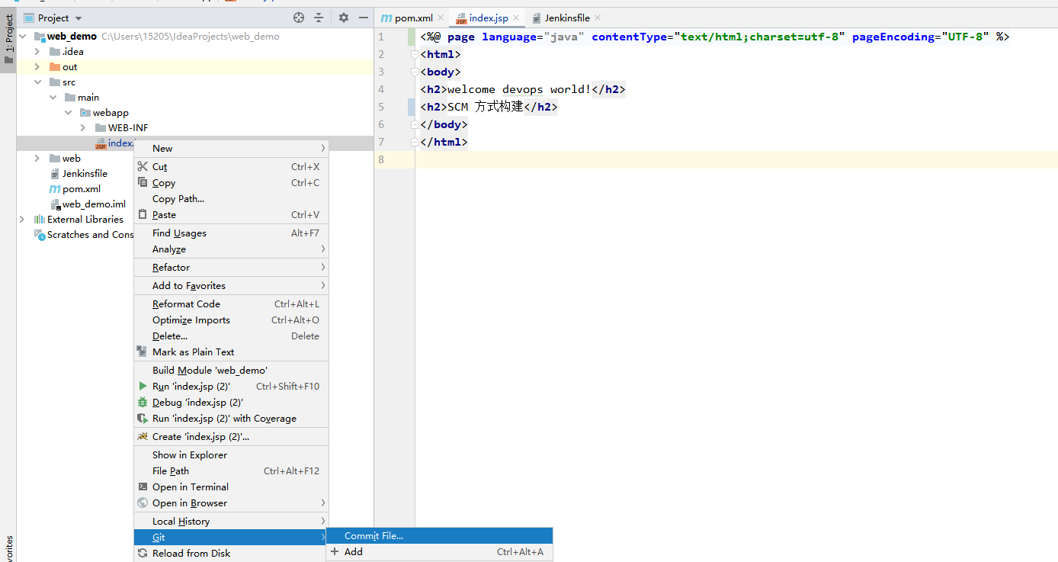Click the green Run 'index.jsp (2)' icon
The height and width of the screenshot is (562, 1058).
click(x=143, y=386)
